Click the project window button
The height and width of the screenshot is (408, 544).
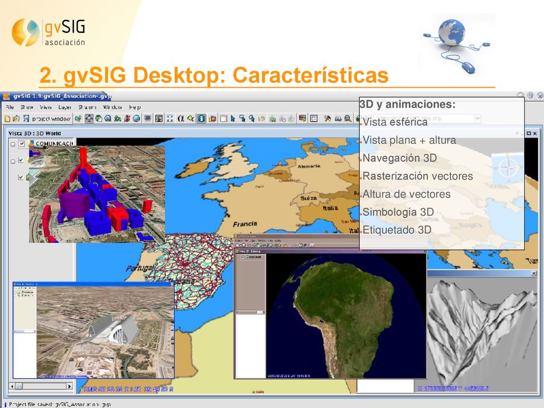tap(52, 119)
